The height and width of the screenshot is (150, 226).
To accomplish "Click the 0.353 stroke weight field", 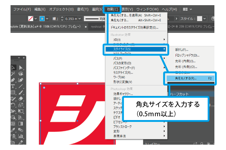I will (x=71, y=19).
